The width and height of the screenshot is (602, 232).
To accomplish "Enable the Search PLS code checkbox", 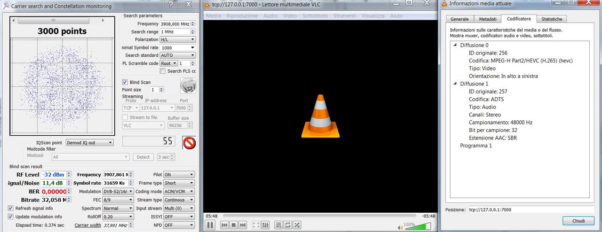I will 163,71.
